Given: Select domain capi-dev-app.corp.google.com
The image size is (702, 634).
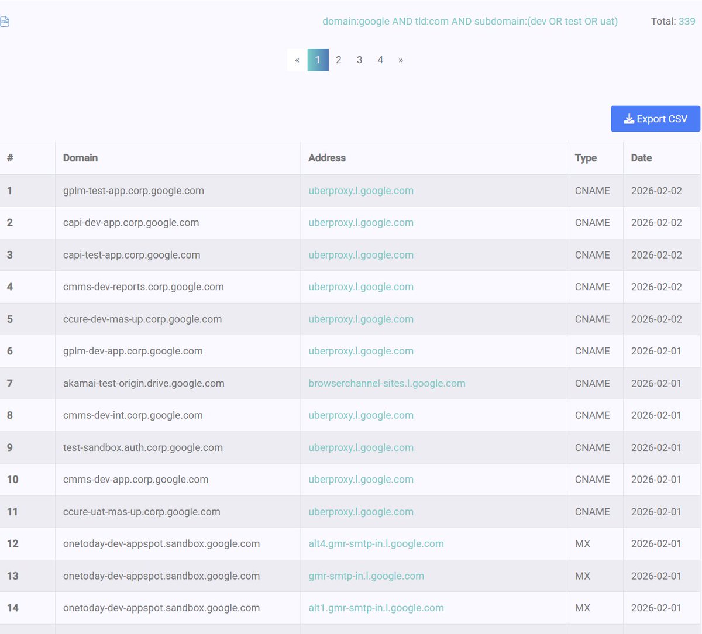Looking at the screenshot, I should [131, 222].
